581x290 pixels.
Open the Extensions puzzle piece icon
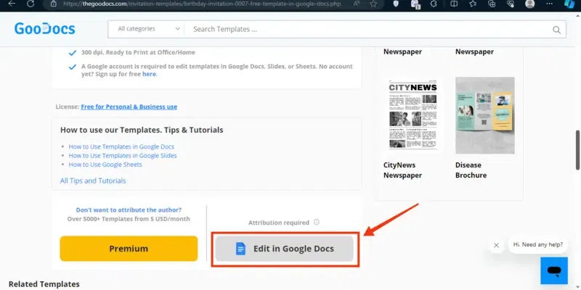click(x=434, y=4)
